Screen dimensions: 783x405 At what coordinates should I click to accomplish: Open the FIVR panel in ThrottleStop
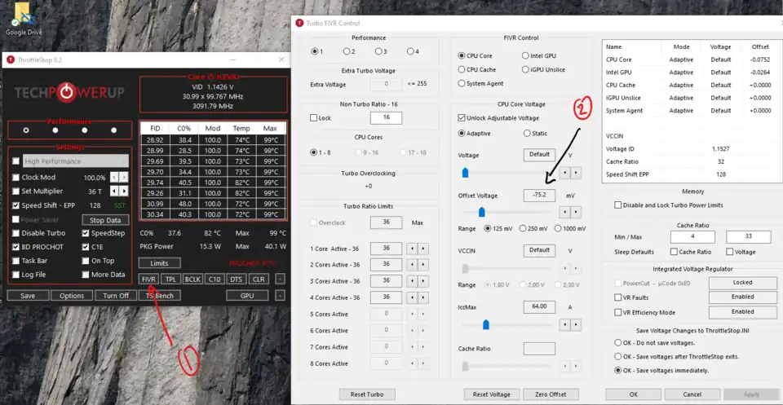tap(148, 279)
